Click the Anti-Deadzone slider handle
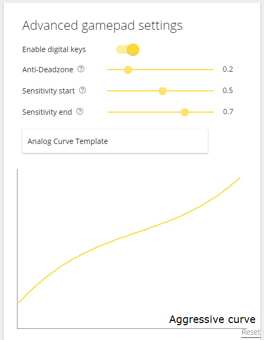The width and height of the screenshot is (264, 340). click(128, 70)
